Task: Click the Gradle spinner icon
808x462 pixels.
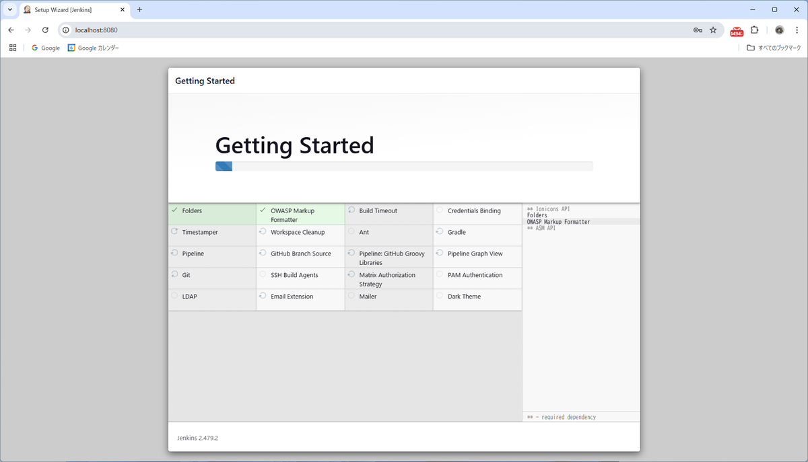Action: 440,231
